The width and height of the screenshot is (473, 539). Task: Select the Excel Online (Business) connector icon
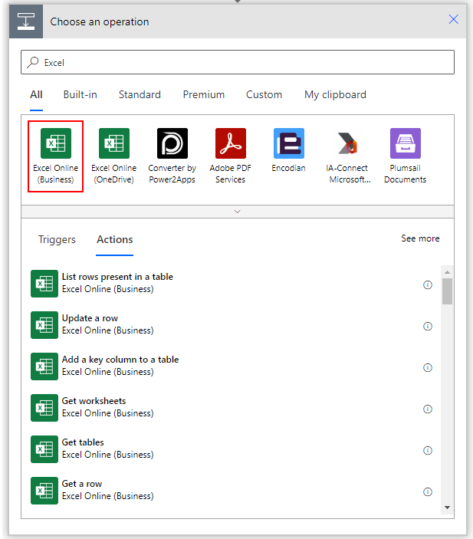(x=55, y=143)
